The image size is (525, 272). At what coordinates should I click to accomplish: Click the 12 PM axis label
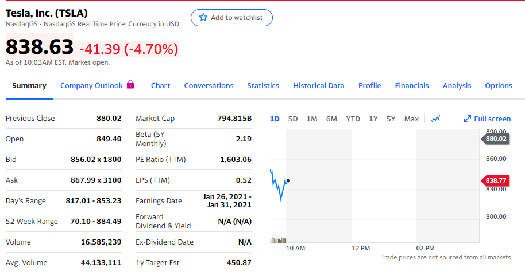coord(361,249)
